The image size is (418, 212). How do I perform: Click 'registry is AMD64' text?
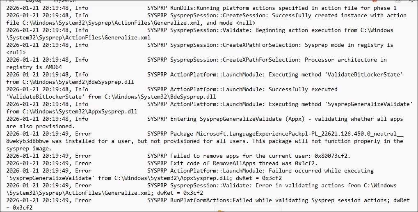[x=34, y=67]
